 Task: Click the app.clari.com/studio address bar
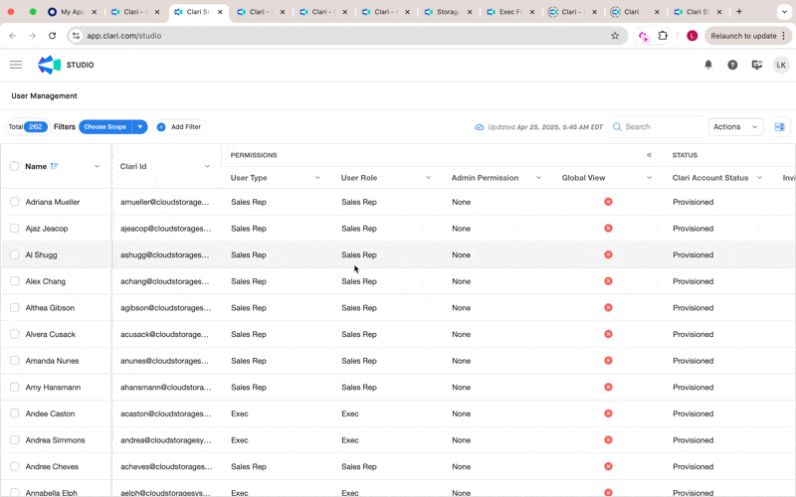[345, 36]
